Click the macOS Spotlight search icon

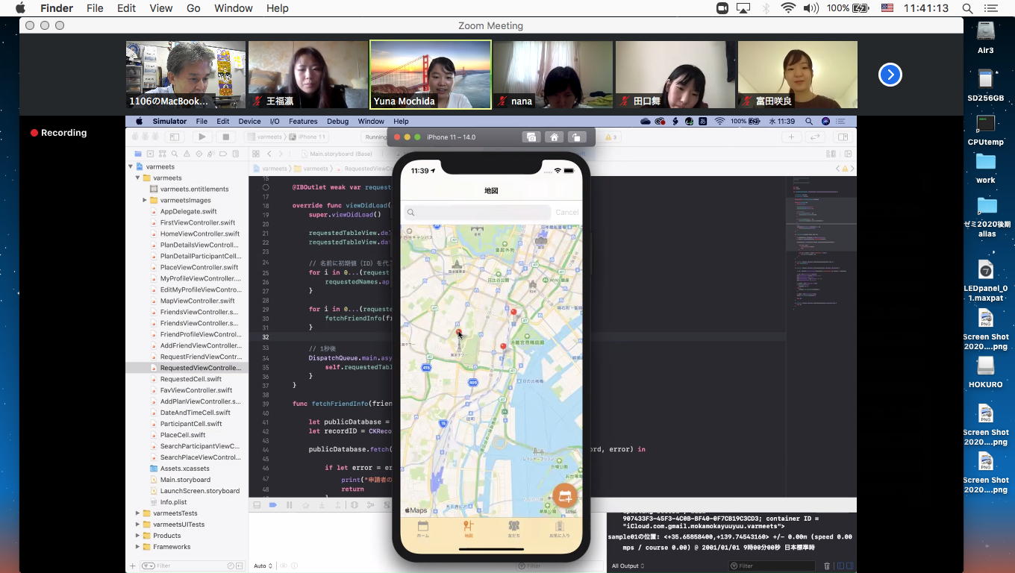[967, 8]
